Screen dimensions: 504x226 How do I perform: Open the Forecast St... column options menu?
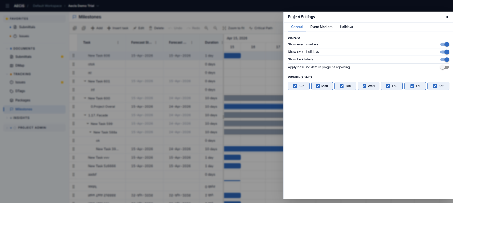tap(156, 42)
